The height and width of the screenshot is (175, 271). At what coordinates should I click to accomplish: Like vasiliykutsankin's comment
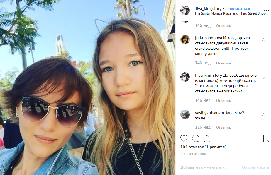[x=263, y=114]
